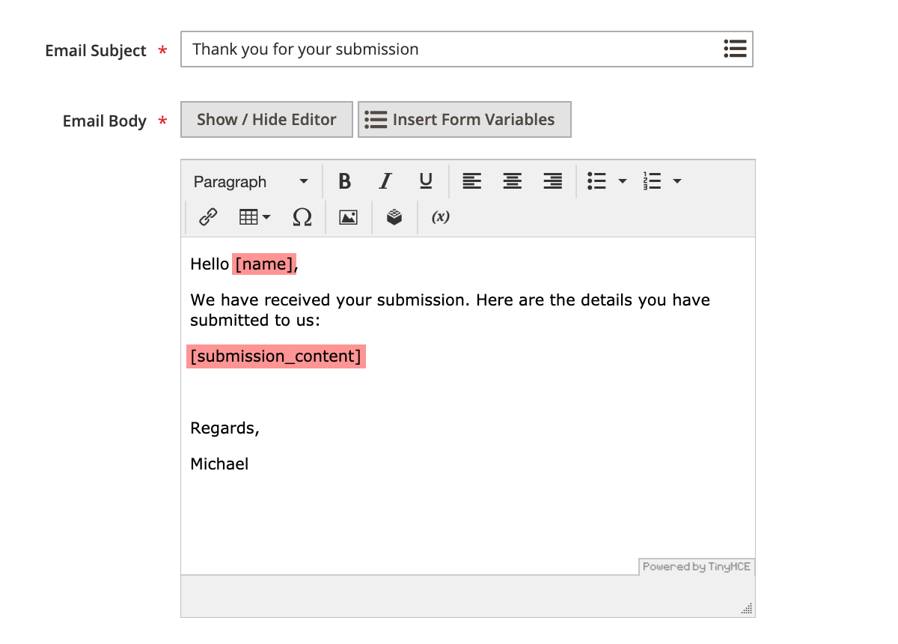Click the Insert Form Variables button
898x644 pixels.
[x=465, y=120]
